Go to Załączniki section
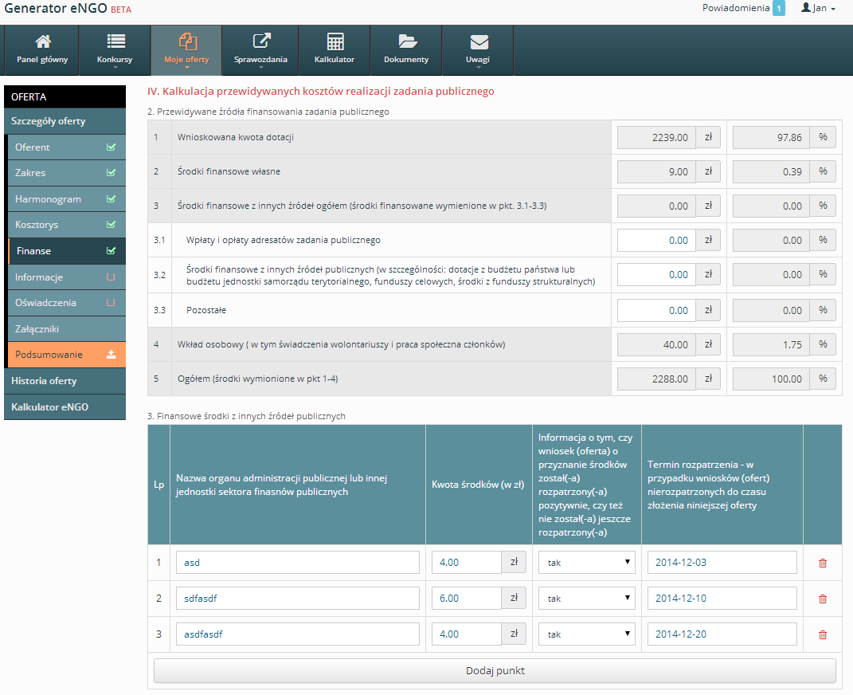The width and height of the screenshot is (853, 695). click(67, 328)
